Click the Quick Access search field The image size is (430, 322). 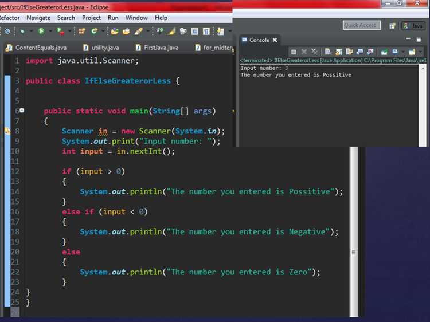pyautogui.click(x=362, y=25)
